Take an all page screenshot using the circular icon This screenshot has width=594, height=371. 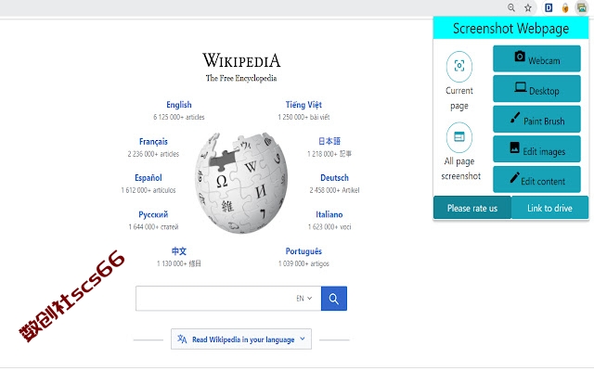click(459, 137)
